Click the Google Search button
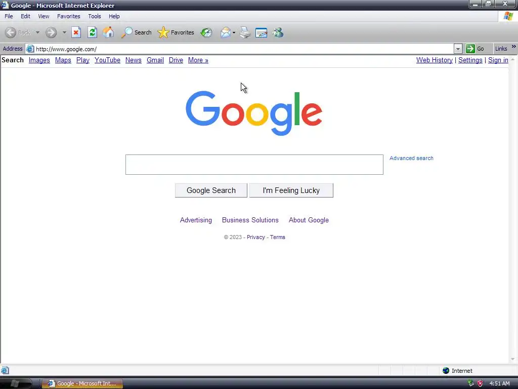The width and height of the screenshot is (518, 389). [211, 190]
